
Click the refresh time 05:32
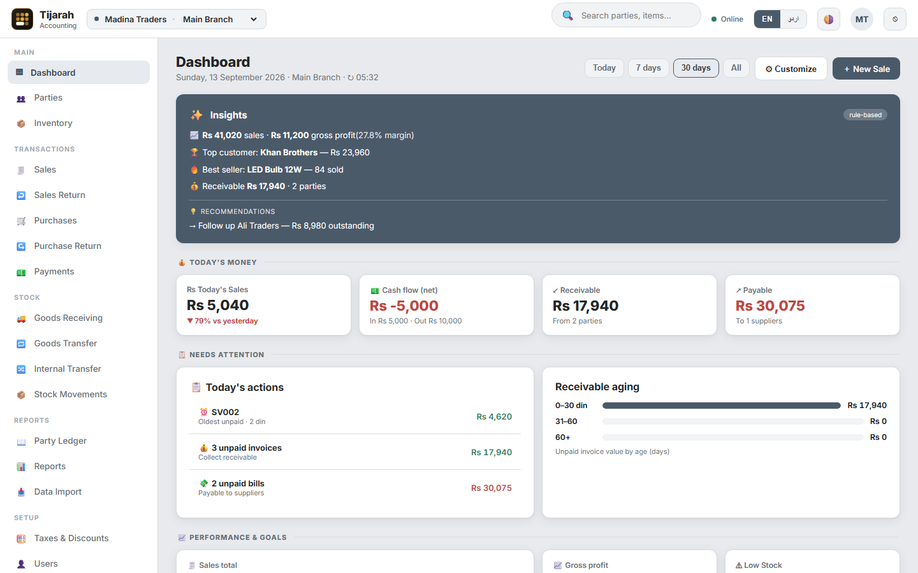(363, 78)
